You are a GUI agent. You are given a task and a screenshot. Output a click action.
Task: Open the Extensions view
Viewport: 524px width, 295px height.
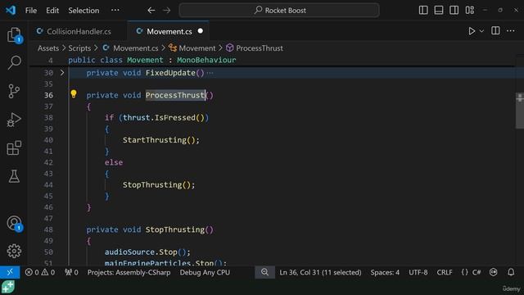click(14, 147)
